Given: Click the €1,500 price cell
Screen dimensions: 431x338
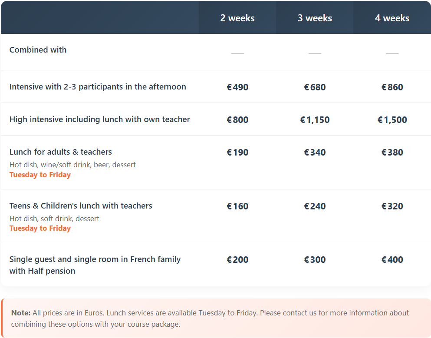Looking at the screenshot, I should coord(392,120).
